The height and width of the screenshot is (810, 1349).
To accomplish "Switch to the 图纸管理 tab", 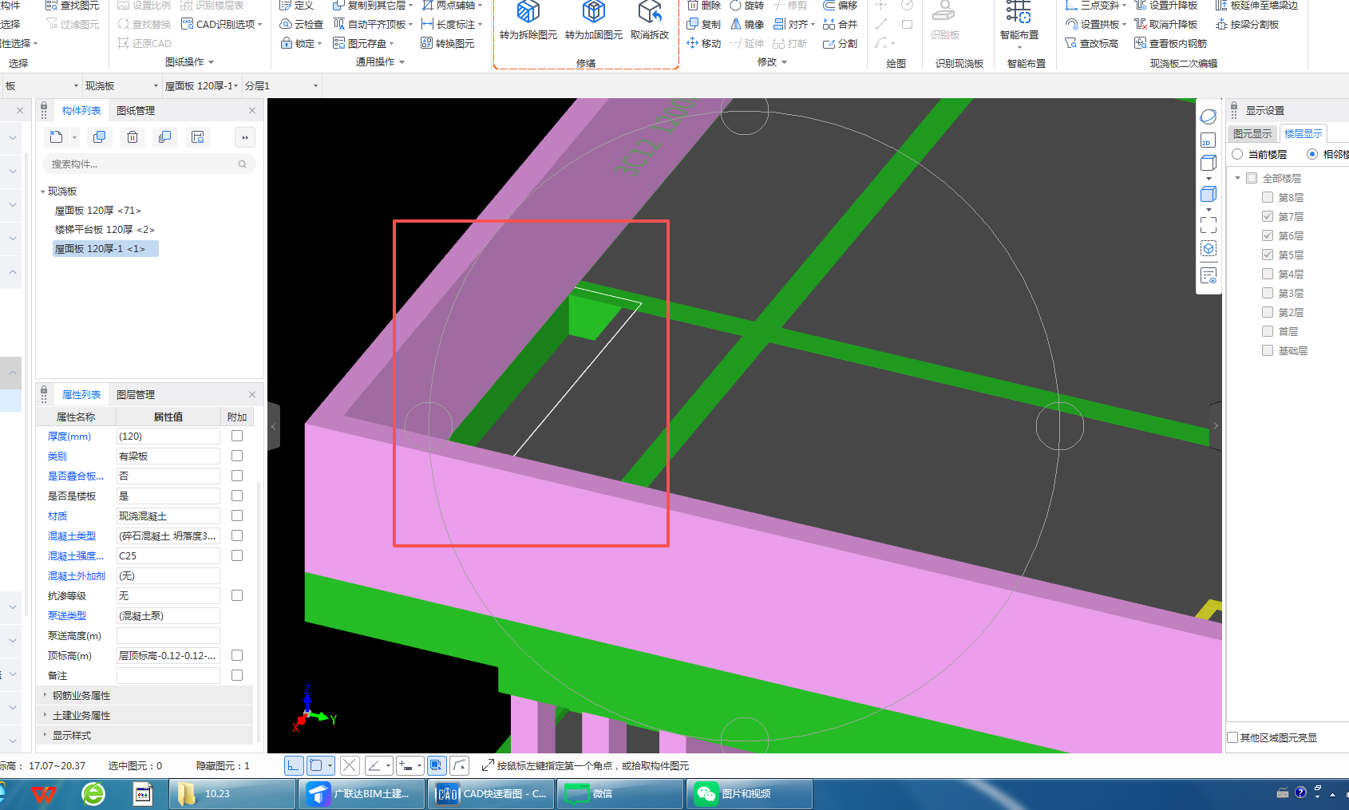I will [x=136, y=111].
